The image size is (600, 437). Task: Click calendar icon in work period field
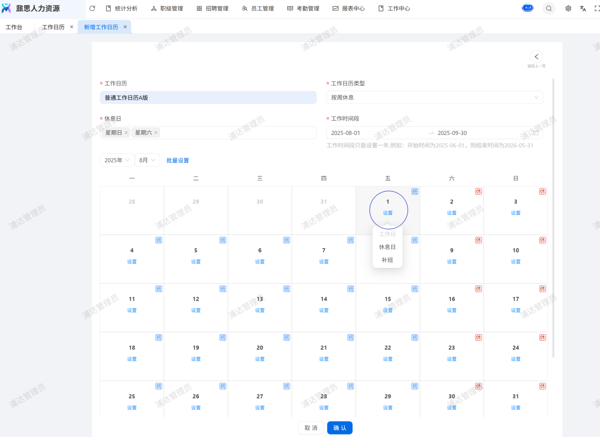point(536,133)
